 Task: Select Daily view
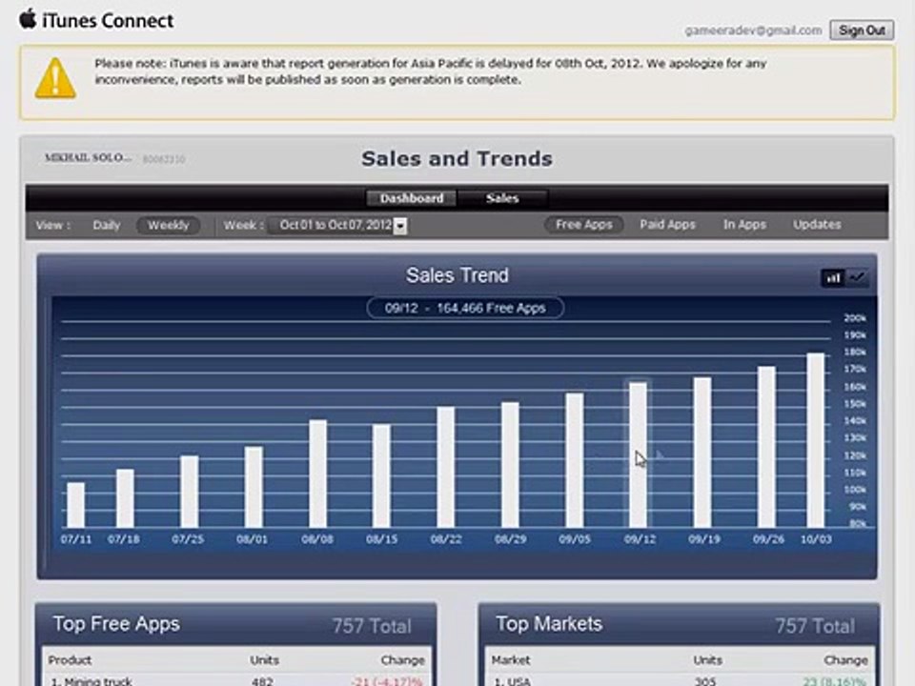106,225
